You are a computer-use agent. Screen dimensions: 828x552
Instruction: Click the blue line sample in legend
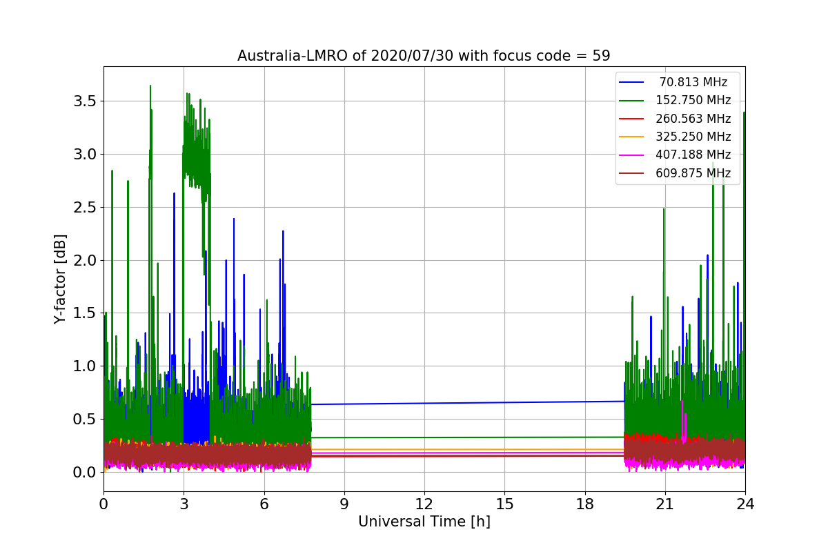(632, 82)
